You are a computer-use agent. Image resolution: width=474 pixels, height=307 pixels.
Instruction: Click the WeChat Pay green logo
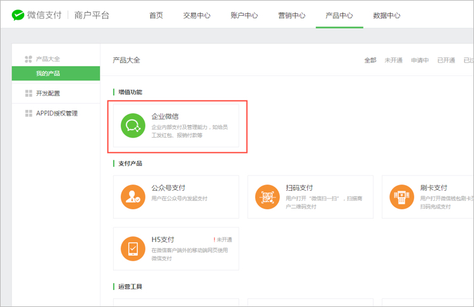[x=18, y=15]
